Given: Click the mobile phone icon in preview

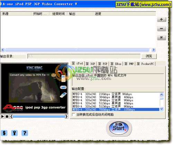Looking at the screenshot, I should pyautogui.click(x=63, y=95).
